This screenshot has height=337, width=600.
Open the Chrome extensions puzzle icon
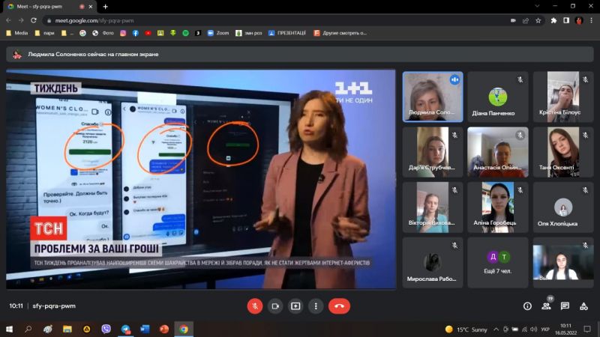pyautogui.click(x=553, y=21)
